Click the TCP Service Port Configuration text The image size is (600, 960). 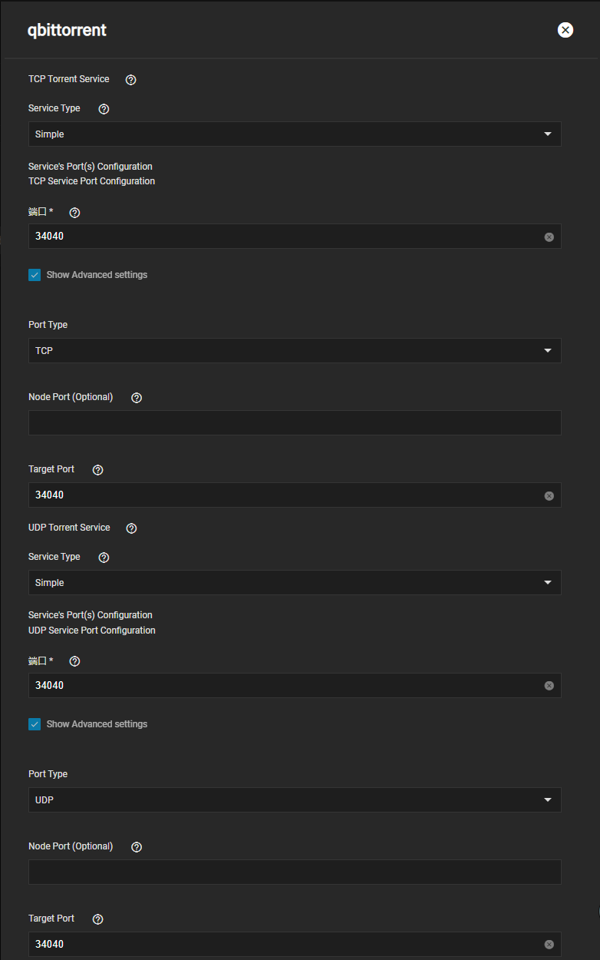click(x=91, y=181)
